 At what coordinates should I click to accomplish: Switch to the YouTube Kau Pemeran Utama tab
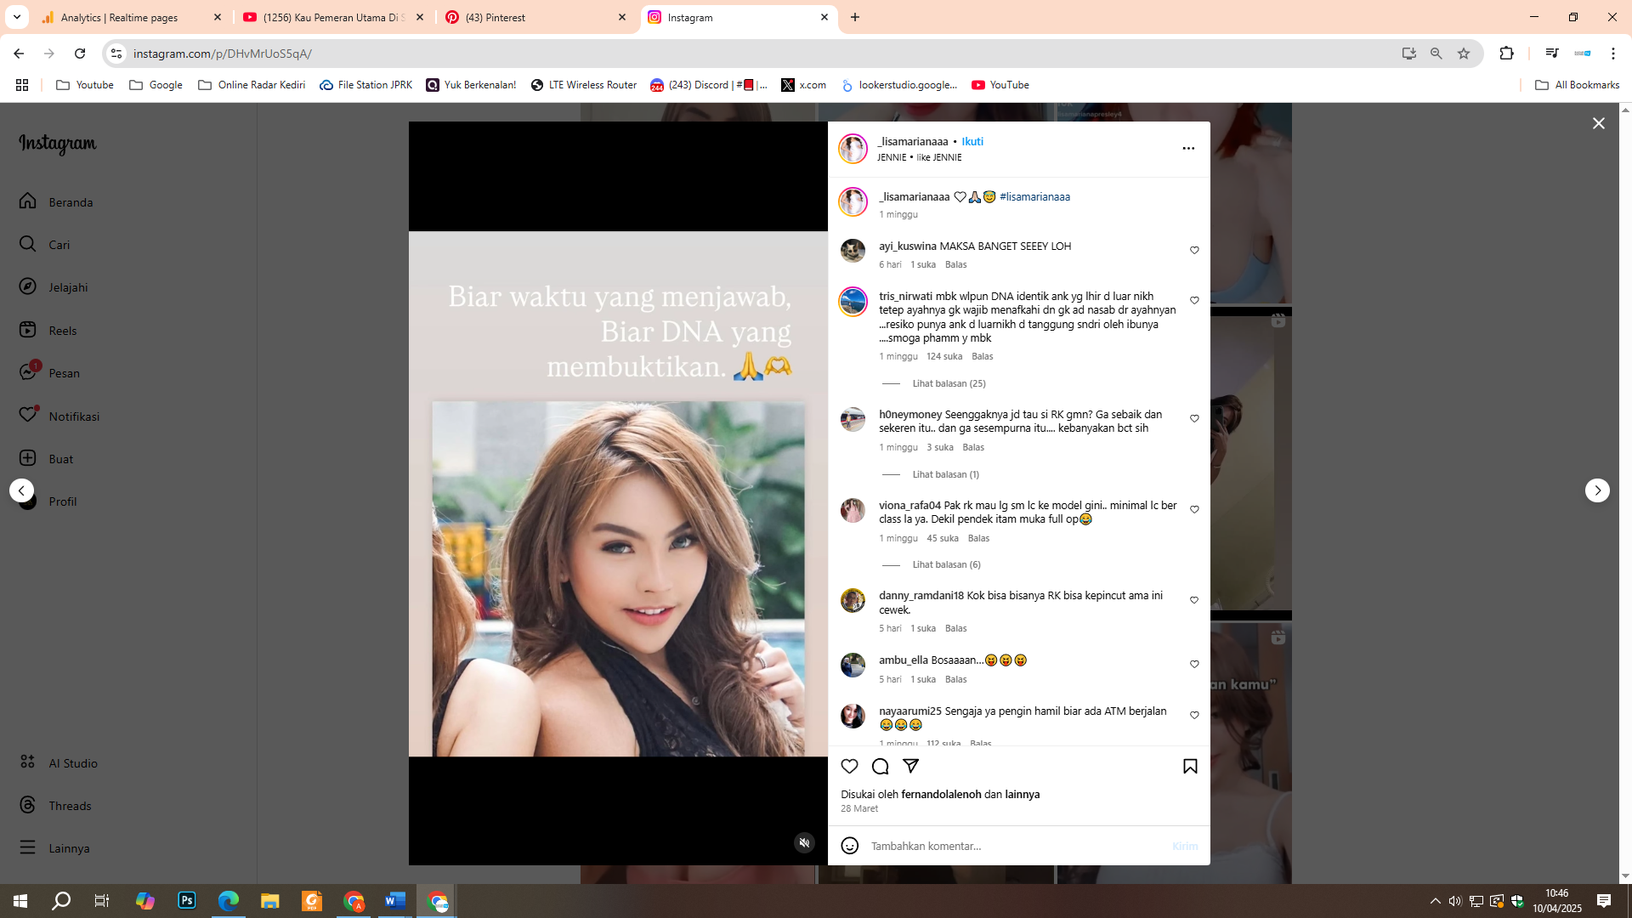(333, 17)
